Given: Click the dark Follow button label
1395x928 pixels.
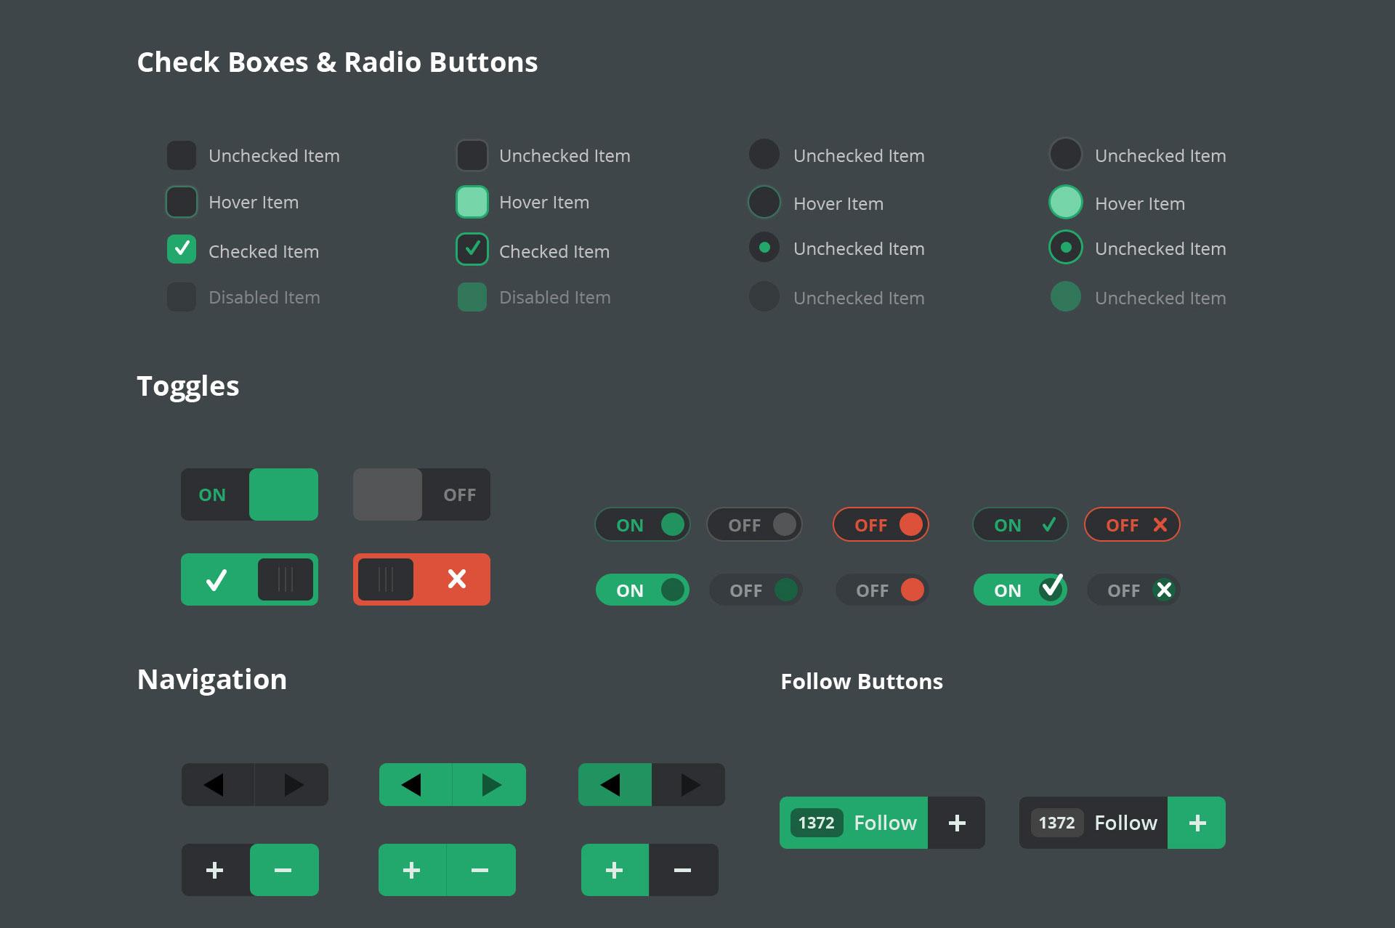Looking at the screenshot, I should 1125,823.
